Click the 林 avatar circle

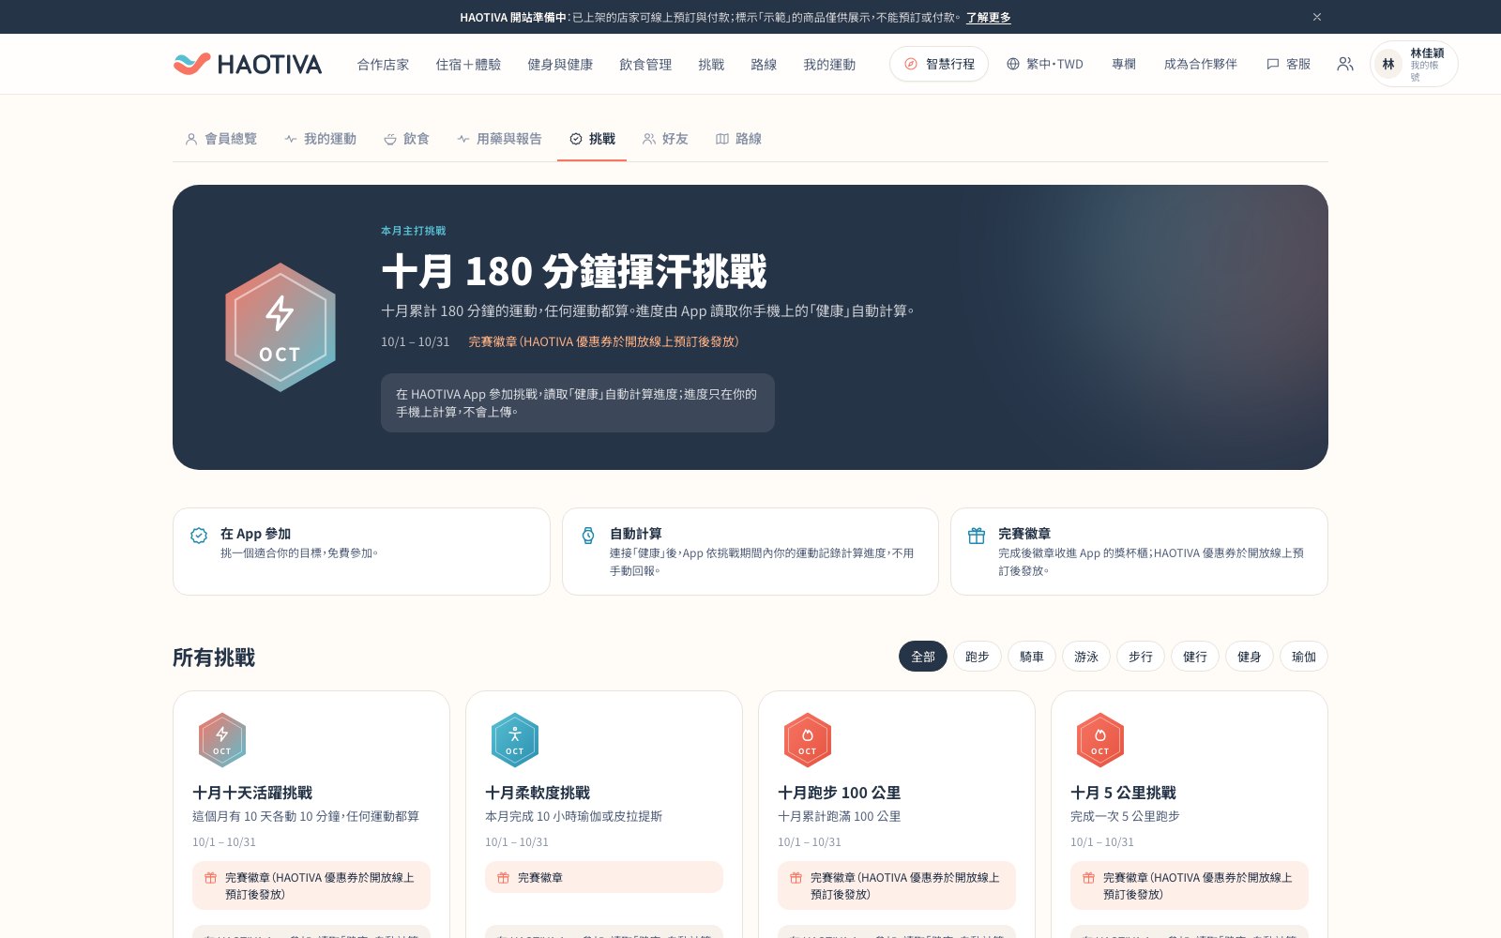[x=1388, y=64]
